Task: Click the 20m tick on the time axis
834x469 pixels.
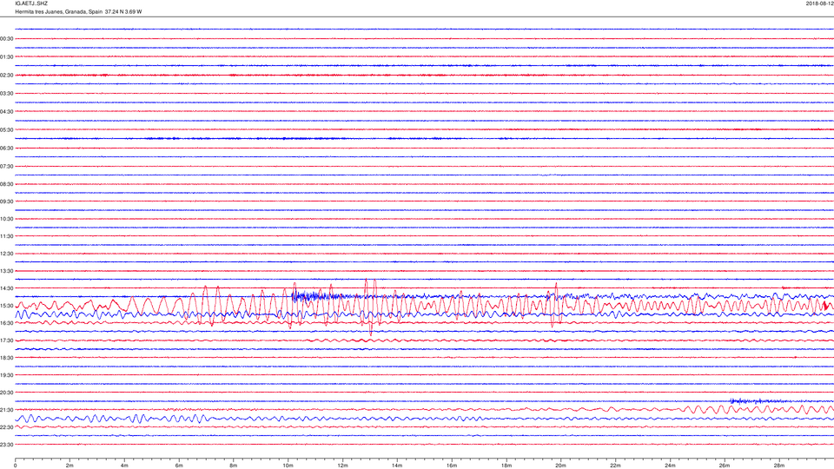Action: coord(560,466)
